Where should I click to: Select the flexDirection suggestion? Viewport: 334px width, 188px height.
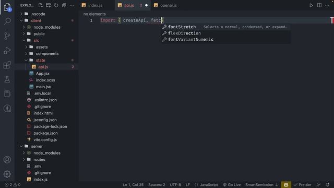226,33
